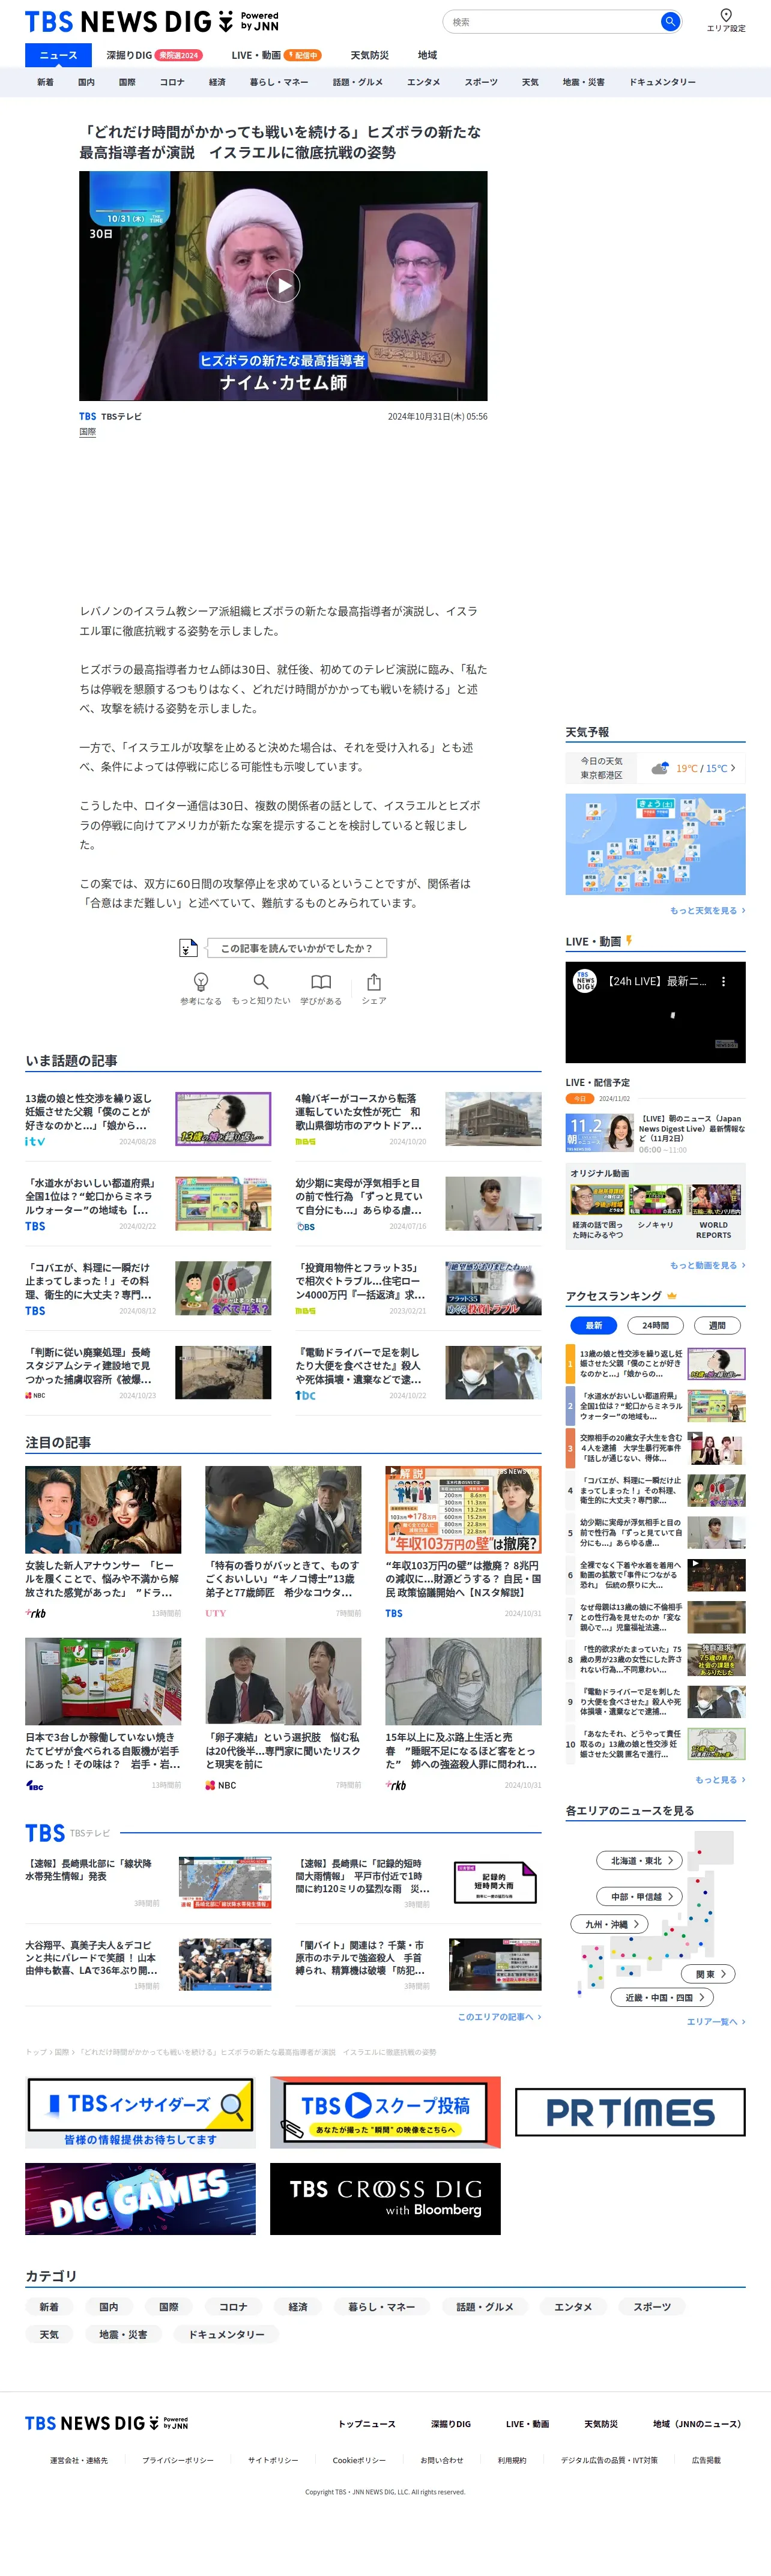This screenshot has width=771, height=2576.
Task: Click into the 検索 search field
Action: click(554, 21)
